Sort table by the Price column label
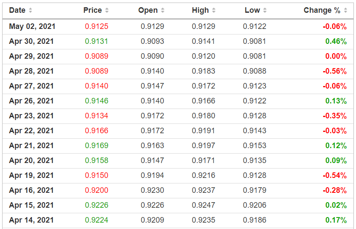The image size is (356, 229). (x=92, y=10)
